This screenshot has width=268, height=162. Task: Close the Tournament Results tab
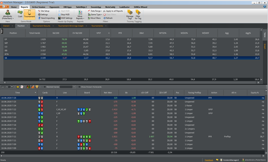point(53,26)
